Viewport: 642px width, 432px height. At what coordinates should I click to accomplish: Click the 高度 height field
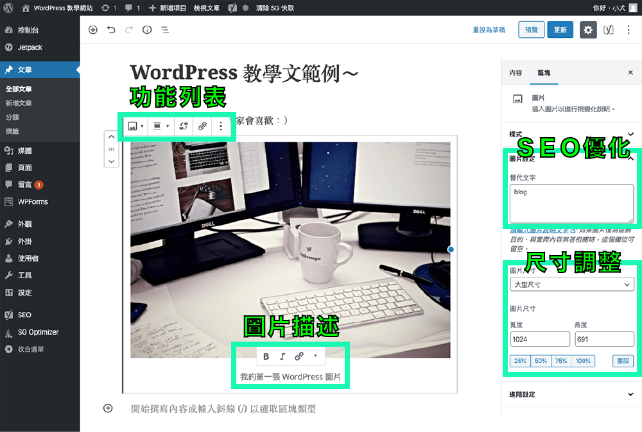pos(604,339)
